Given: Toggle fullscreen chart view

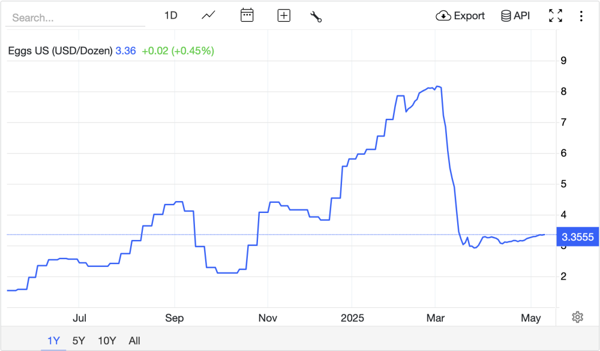Looking at the screenshot, I should 556,16.
